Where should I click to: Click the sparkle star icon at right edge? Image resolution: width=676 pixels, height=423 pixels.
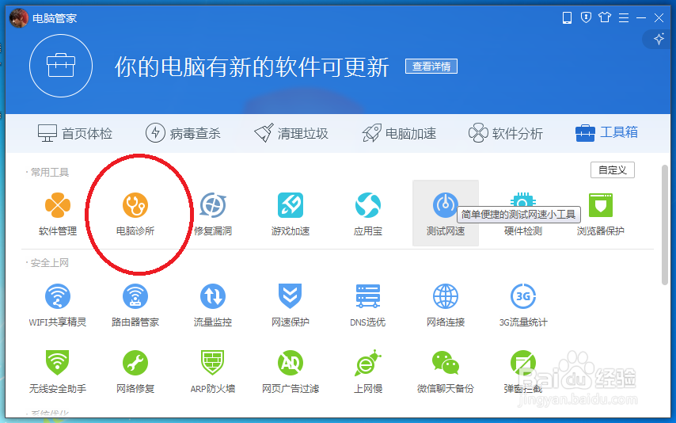click(x=659, y=40)
